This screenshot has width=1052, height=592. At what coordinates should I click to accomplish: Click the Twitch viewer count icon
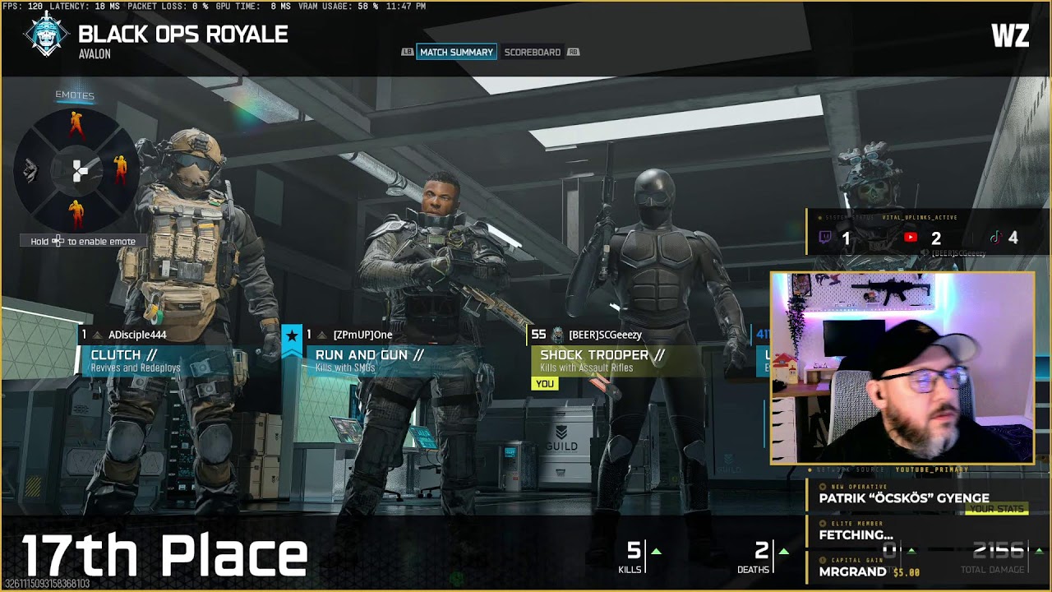tap(825, 238)
